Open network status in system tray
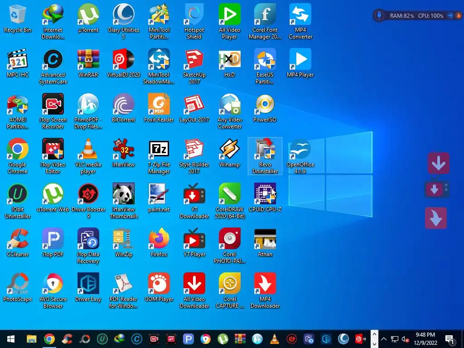This screenshot has width=464, height=348. click(x=395, y=339)
